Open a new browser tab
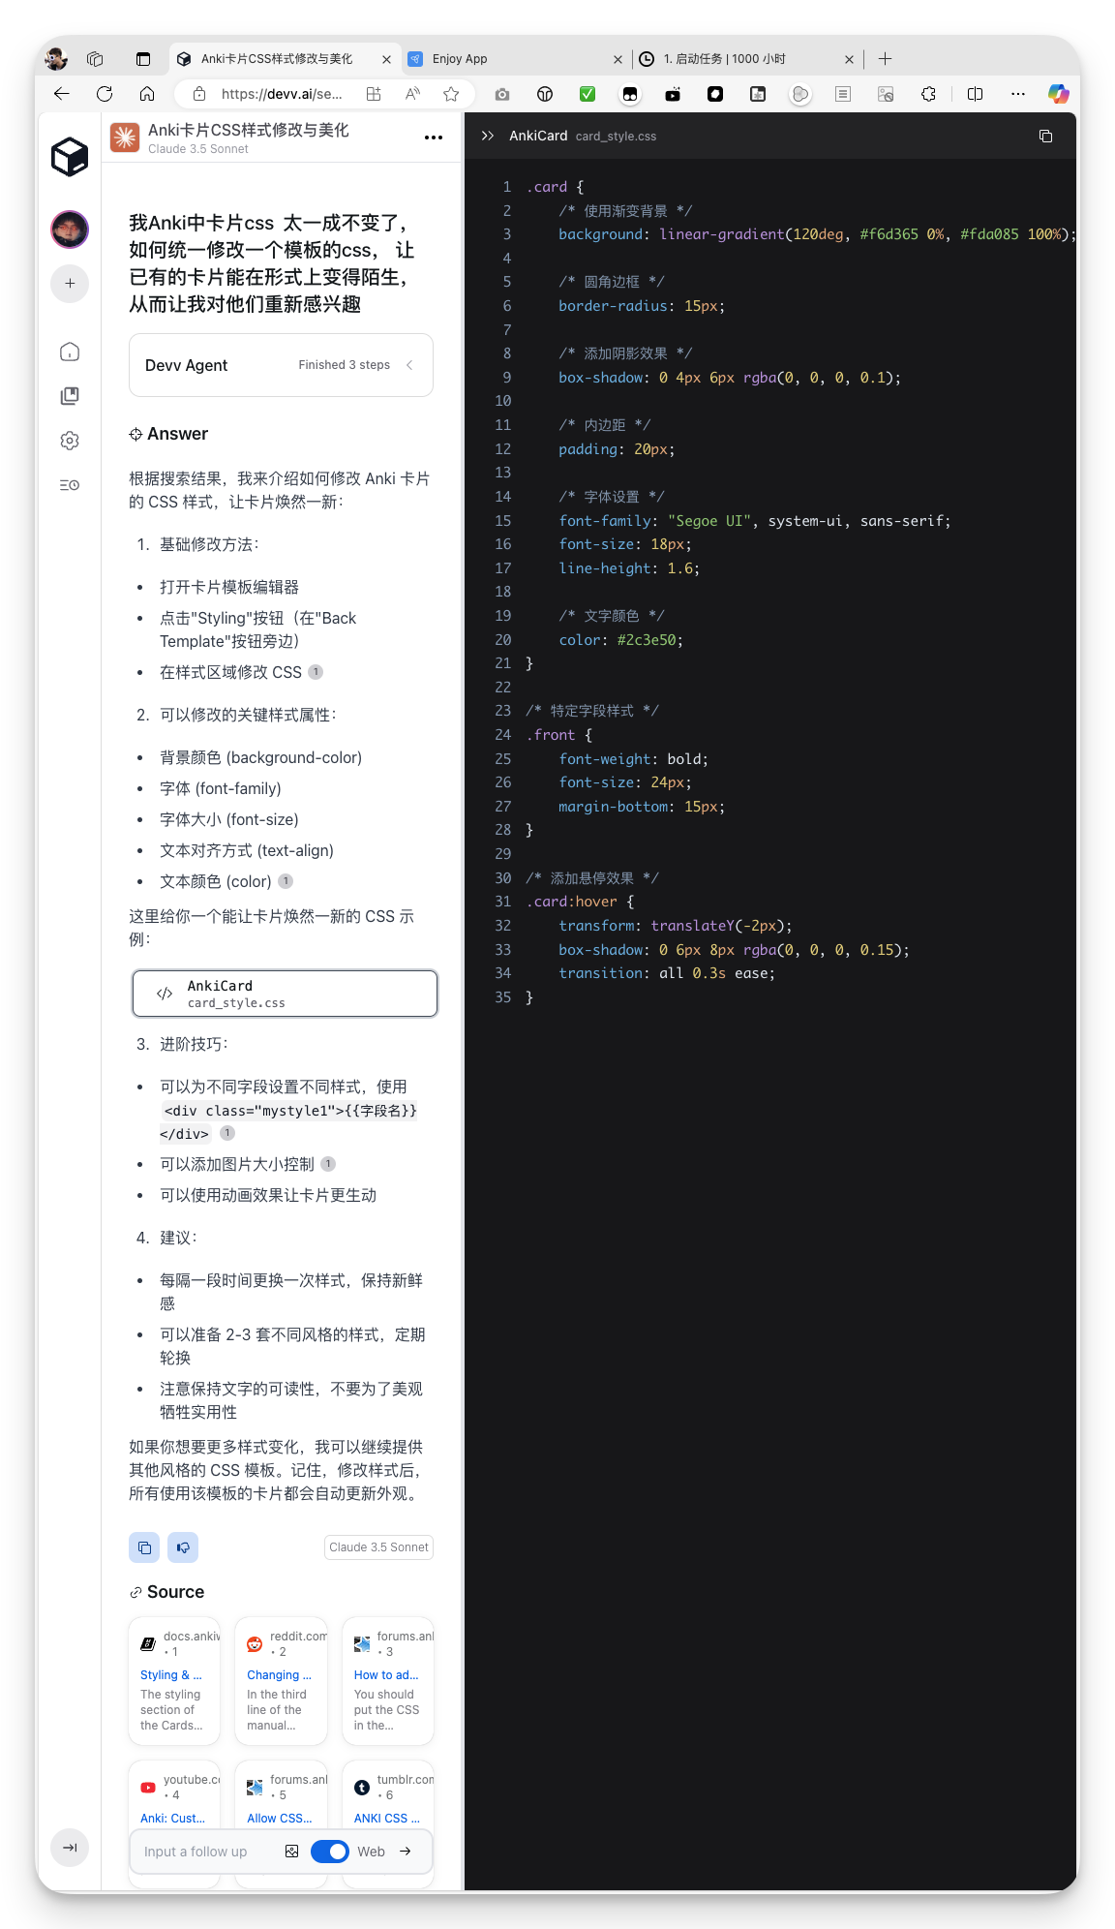 pos(885,59)
